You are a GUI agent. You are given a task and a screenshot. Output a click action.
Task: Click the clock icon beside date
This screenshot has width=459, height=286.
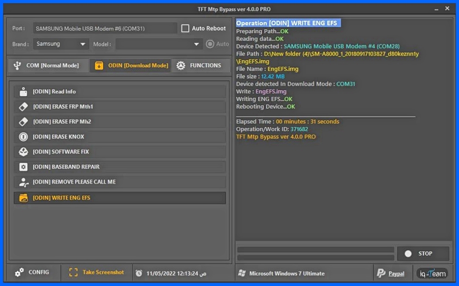point(139,273)
